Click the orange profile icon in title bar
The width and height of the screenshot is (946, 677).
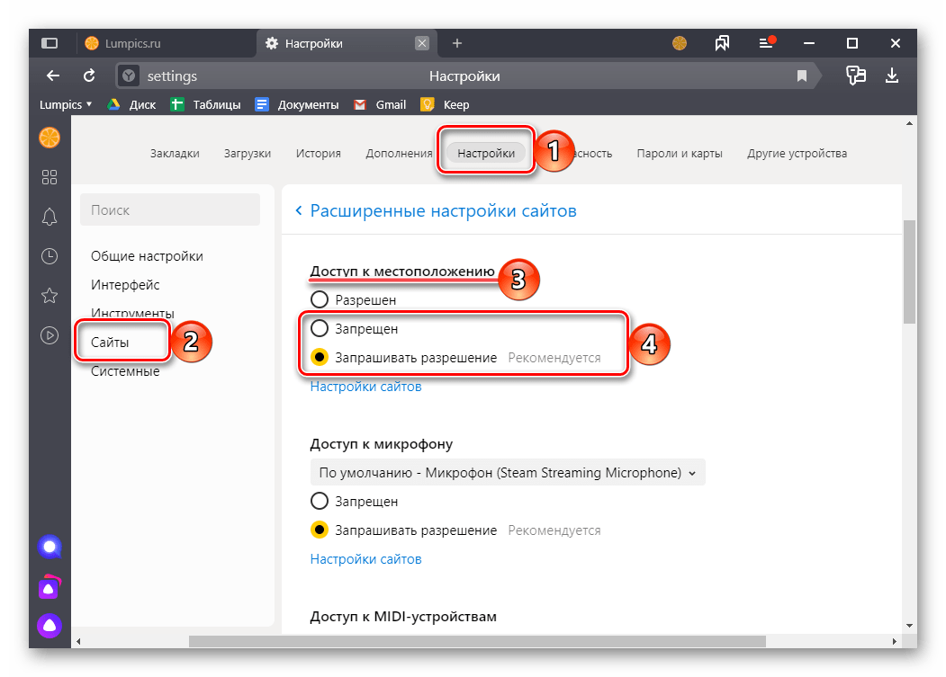680,43
